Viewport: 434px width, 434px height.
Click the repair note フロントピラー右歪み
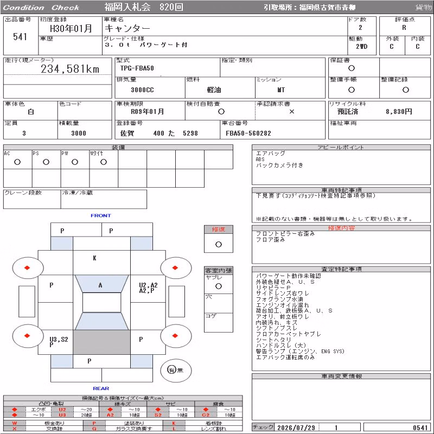[x=285, y=234]
